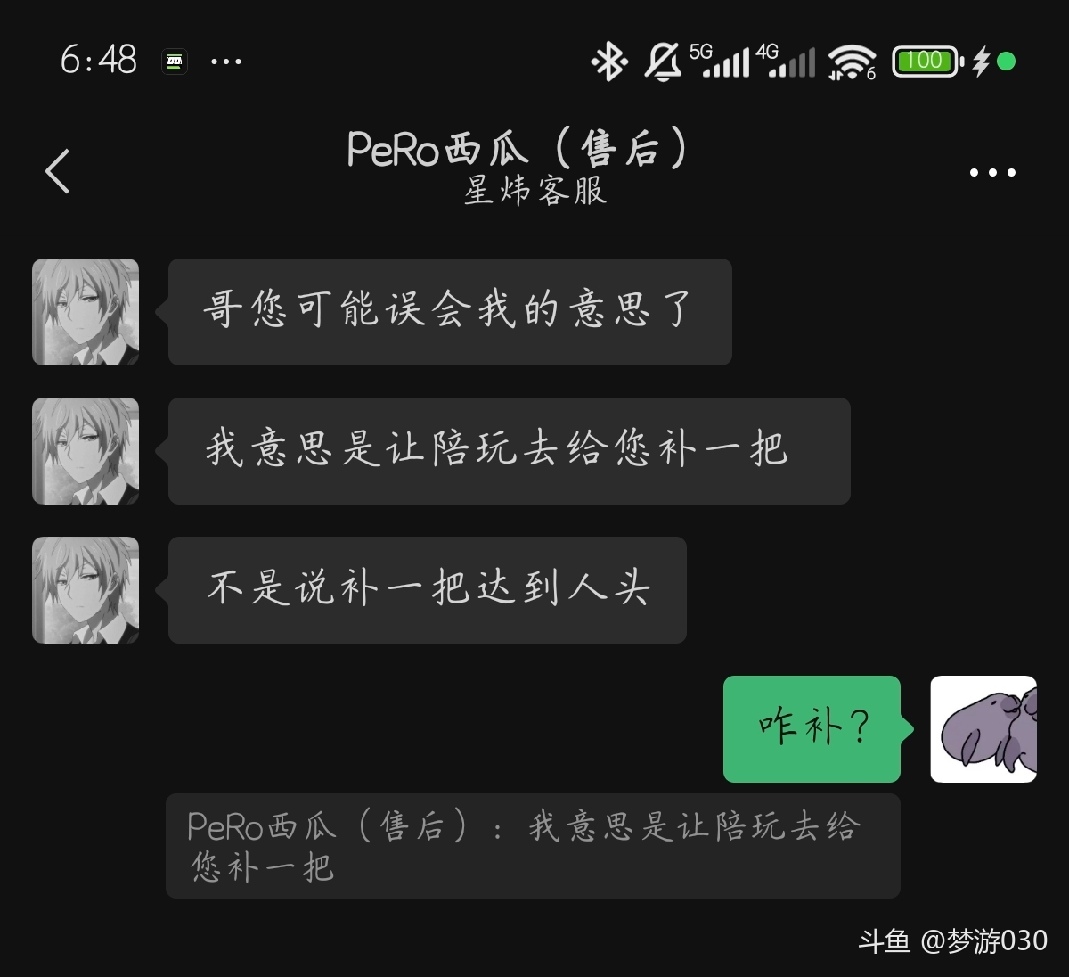Tap the 5G signal strength icon
The image size is (1069, 977).
coord(719,61)
